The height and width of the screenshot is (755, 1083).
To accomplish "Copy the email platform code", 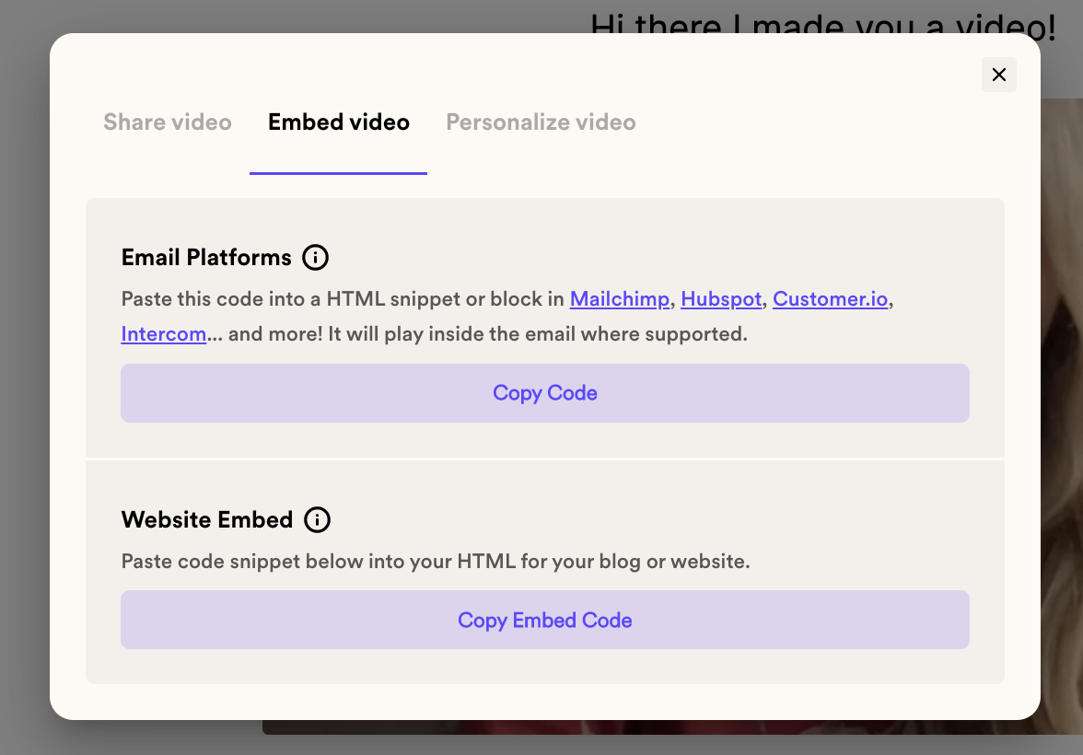I will pos(545,393).
